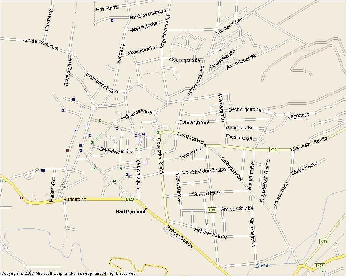Click the green marker where Lortzingstraße begins
This screenshot has height=276, width=346.
coord(158,133)
